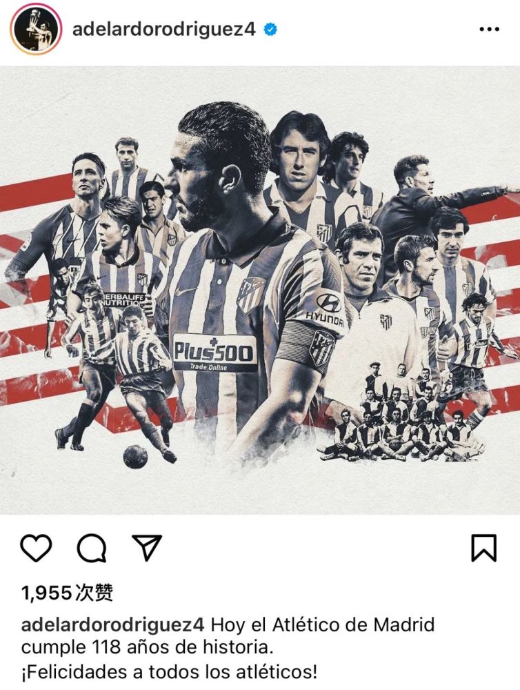Save the post with the bookmark icon
520x690 pixels.
pos(484,548)
